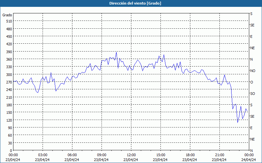This screenshot has height=163, width=262.
Task: Click the 12:00 time label
Action: tap(131, 155)
